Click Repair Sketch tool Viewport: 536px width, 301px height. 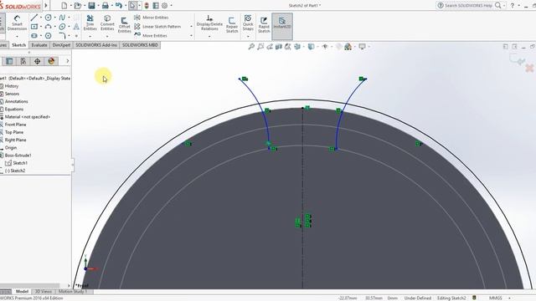(232, 25)
